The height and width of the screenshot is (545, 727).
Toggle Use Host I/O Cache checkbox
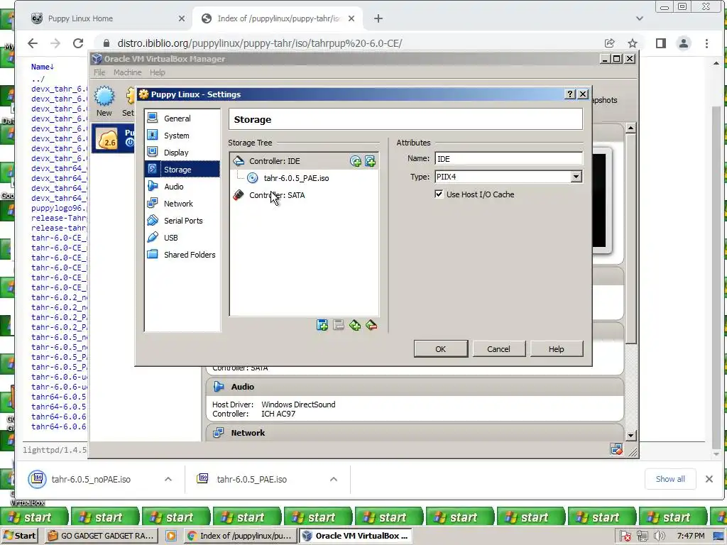(439, 194)
